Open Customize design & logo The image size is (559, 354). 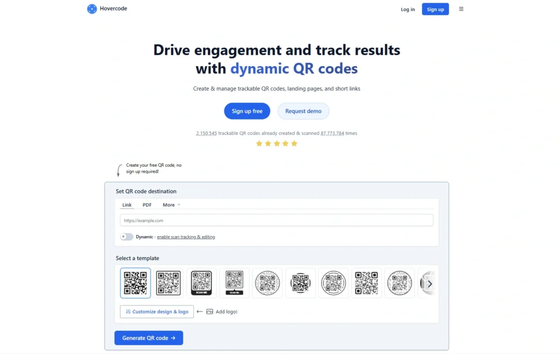click(x=157, y=311)
